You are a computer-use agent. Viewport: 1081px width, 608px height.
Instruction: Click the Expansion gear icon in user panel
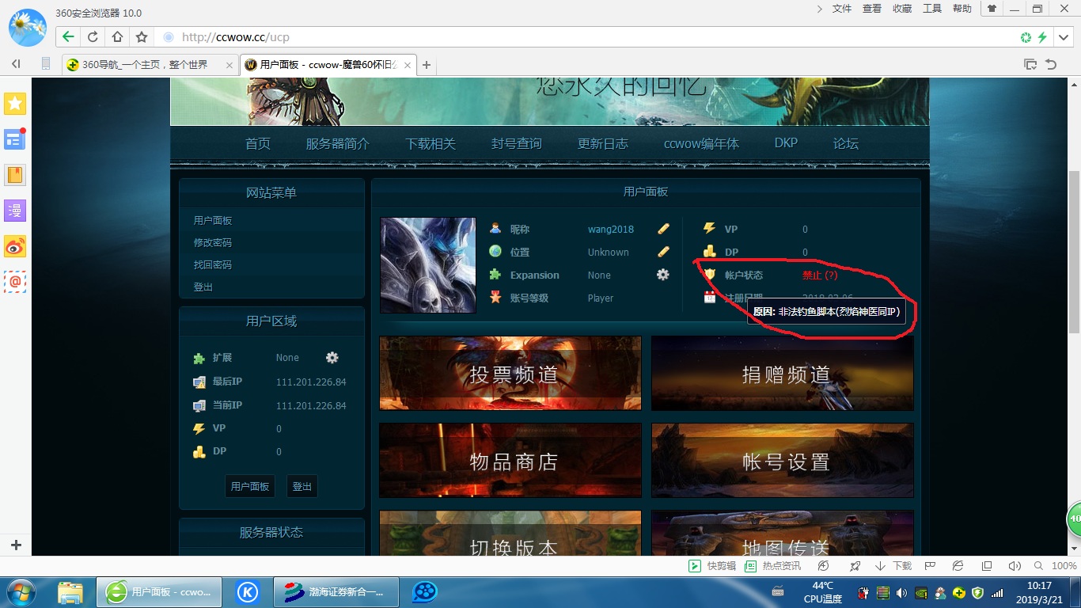(663, 275)
